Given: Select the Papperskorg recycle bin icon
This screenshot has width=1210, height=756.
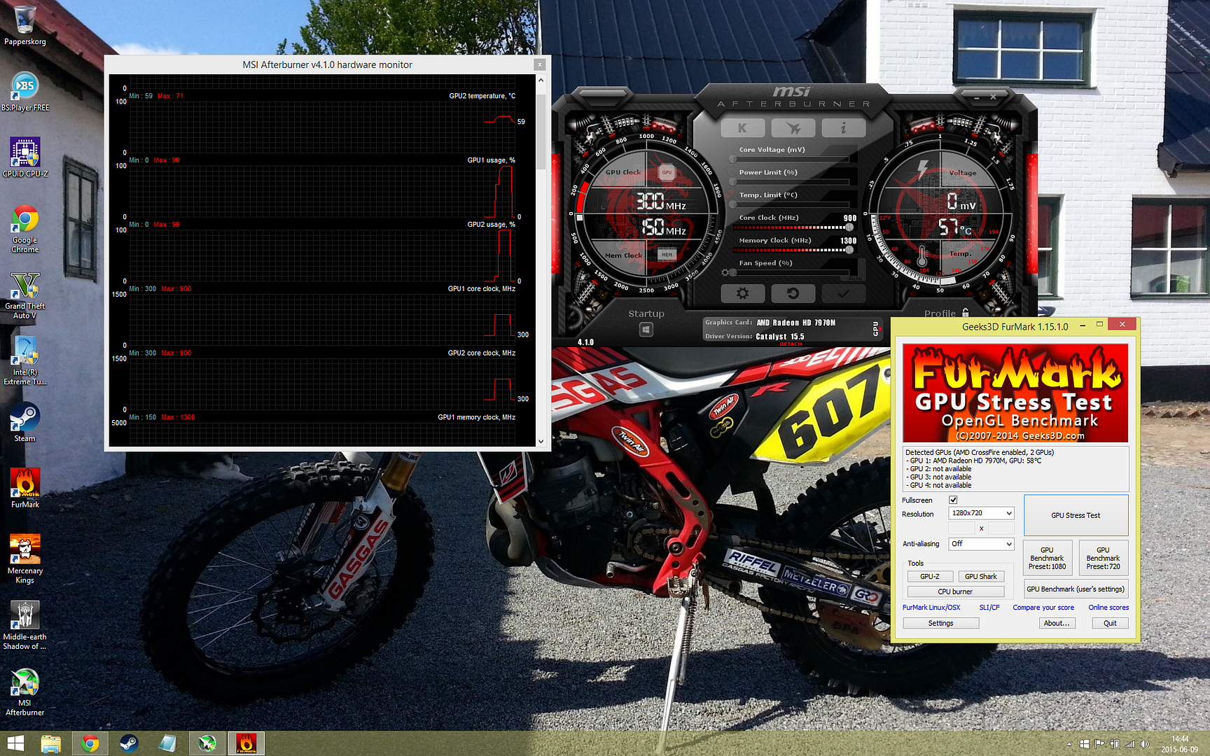Looking at the screenshot, I should [x=25, y=25].
